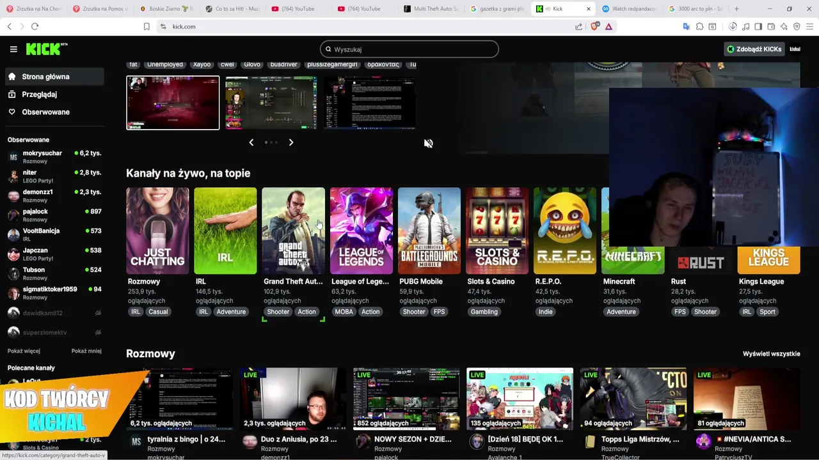Unmute the featured stream player
Screen dimensions: 819x460
pos(428,143)
